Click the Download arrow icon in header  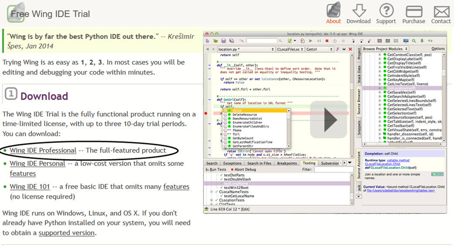tap(359, 11)
